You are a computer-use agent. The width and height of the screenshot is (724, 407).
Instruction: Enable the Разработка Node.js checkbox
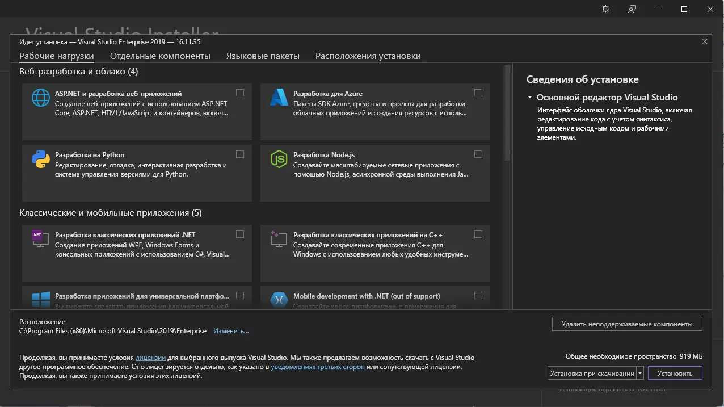pyautogui.click(x=478, y=154)
